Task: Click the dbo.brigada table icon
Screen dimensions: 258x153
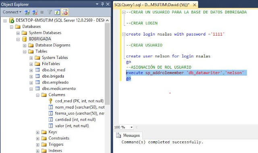Action: [37, 76]
